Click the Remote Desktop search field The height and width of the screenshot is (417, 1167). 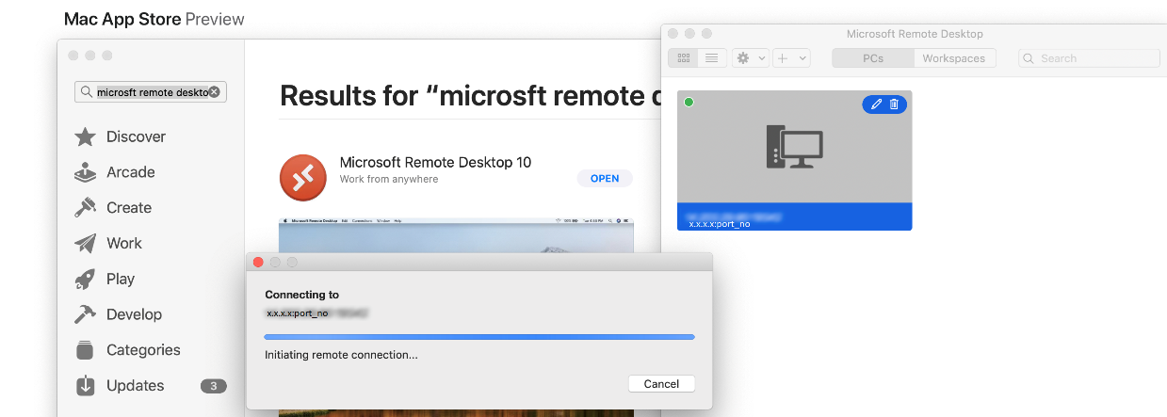tap(1089, 58)
